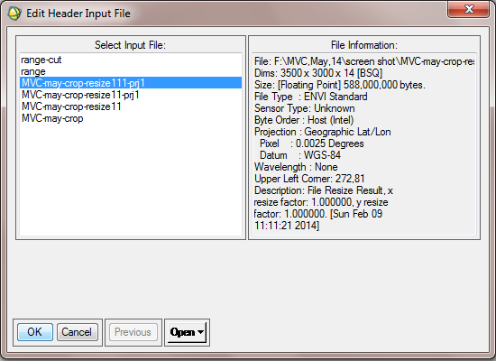Close the Edit Header Input File window

coord(468,9)
